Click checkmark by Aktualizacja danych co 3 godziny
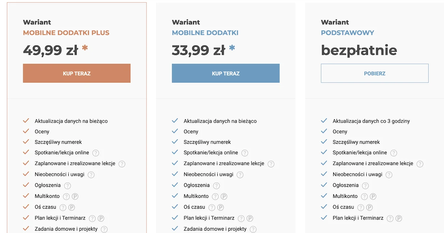The width and height of the screenshot is (444, 233). (324, 121)
